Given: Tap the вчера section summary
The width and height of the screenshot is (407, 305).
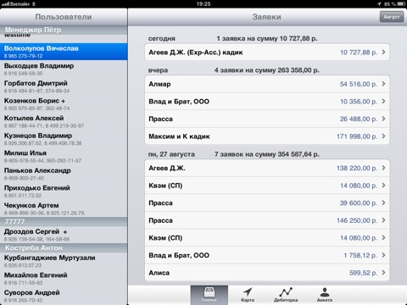Looking at the screenshot, I should [267, 70].
